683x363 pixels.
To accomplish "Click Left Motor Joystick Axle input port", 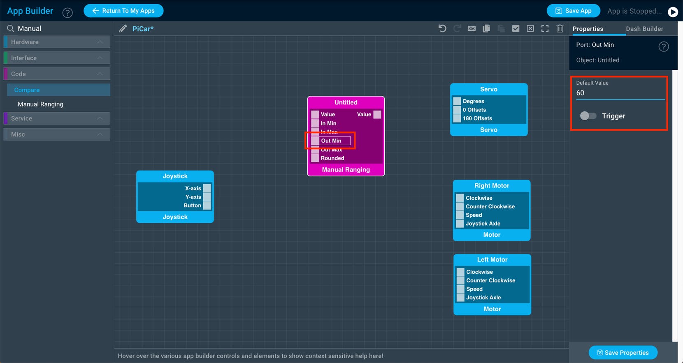I will click(x=460, y=298).
